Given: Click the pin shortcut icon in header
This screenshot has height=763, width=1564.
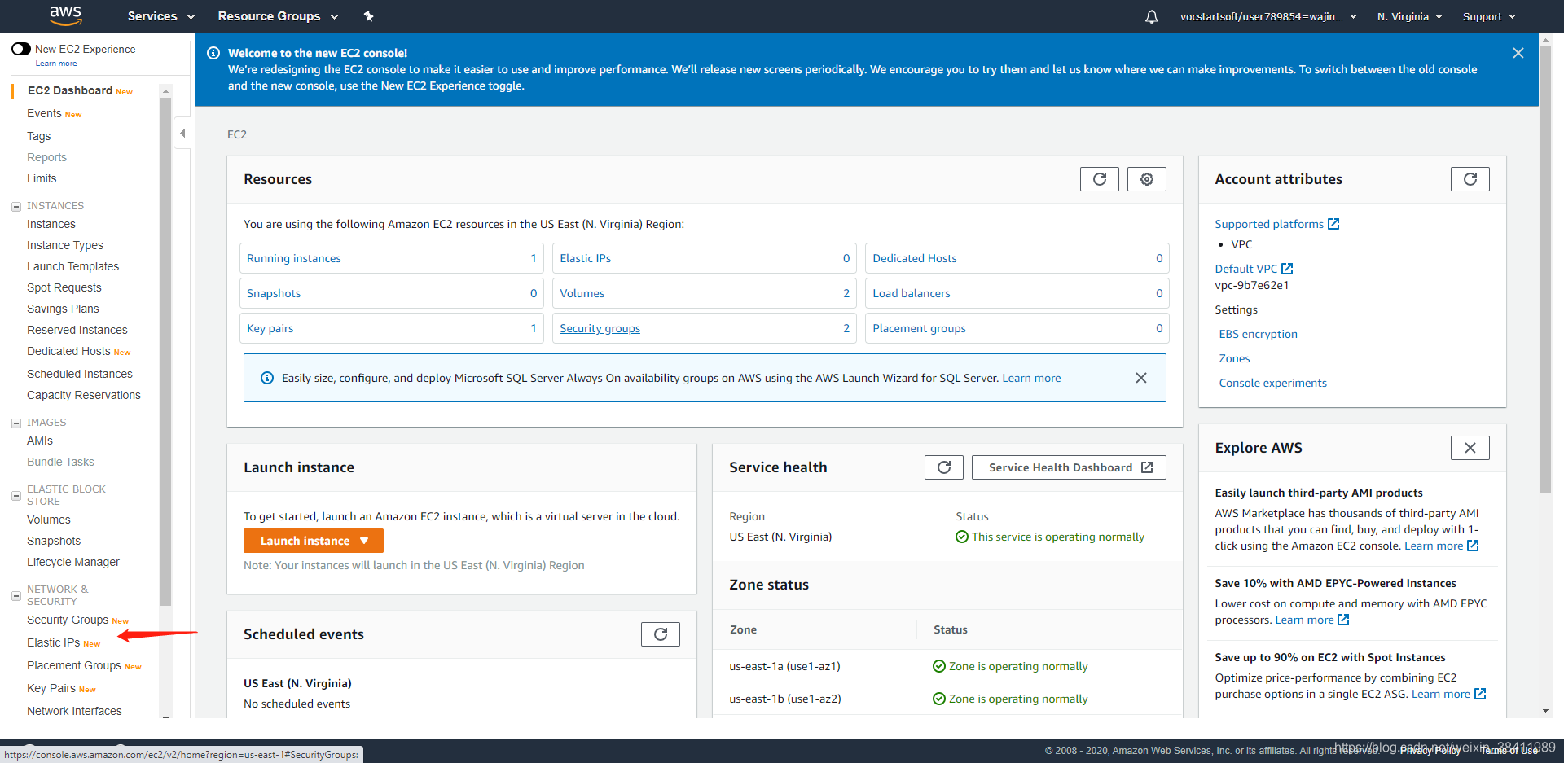Looking at the screenshot, I should (x=368, y=16).
